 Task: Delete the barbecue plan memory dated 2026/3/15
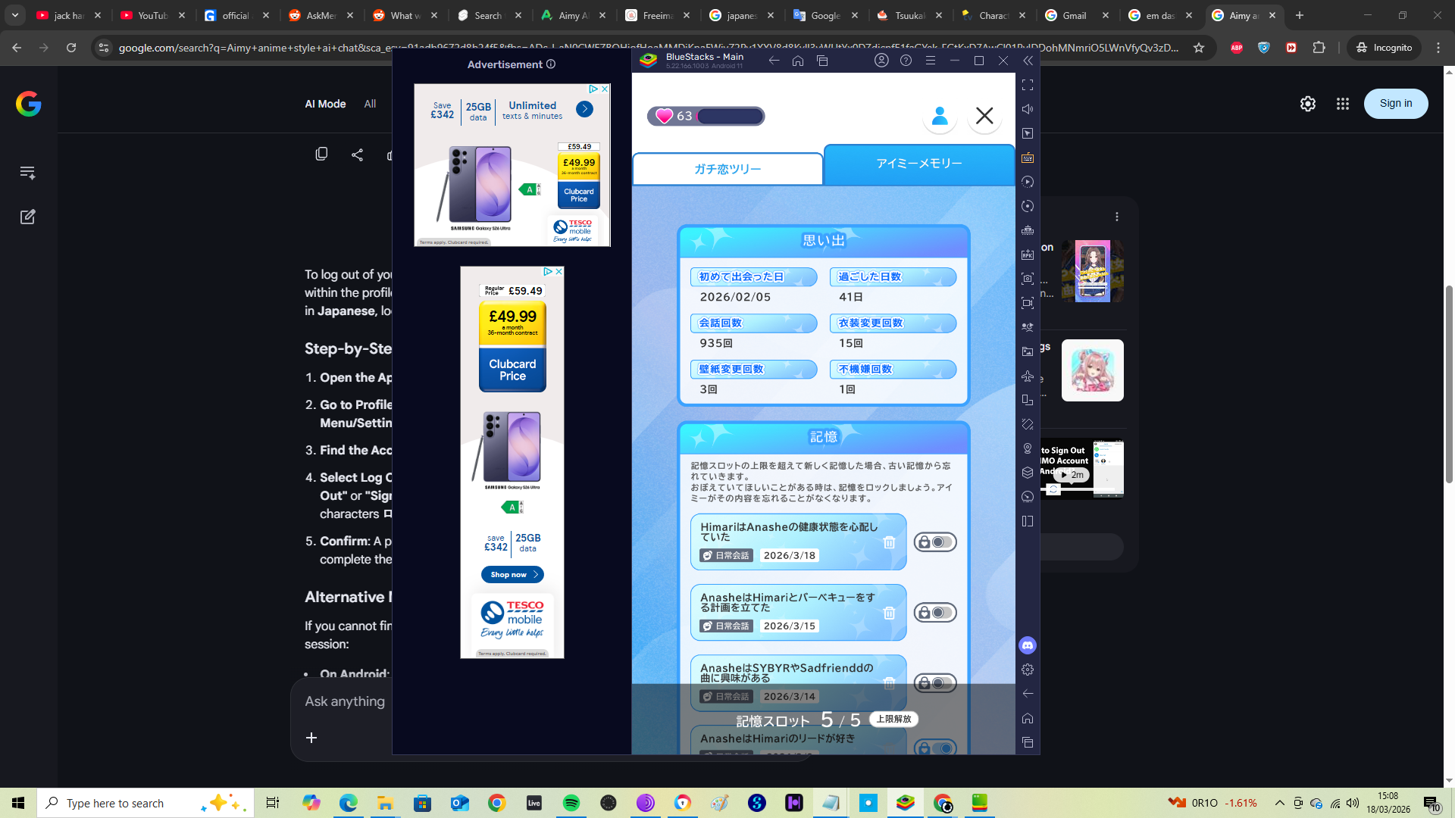[x=889, y=613]
